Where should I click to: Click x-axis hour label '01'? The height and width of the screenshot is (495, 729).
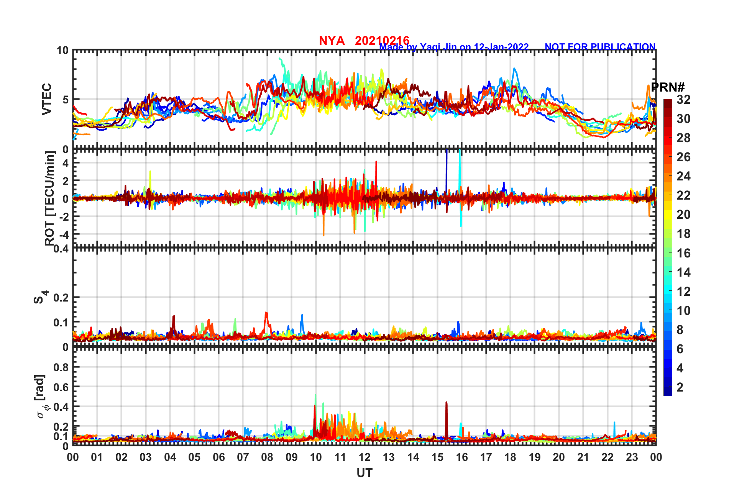(x=97, y=457)
